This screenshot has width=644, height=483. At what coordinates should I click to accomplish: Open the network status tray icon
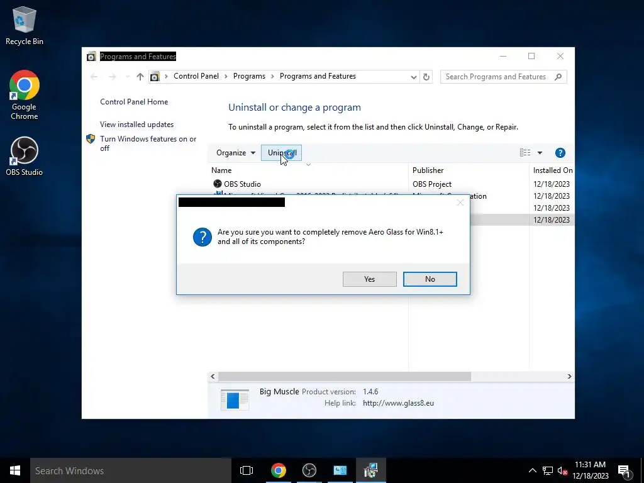(548, 470)
